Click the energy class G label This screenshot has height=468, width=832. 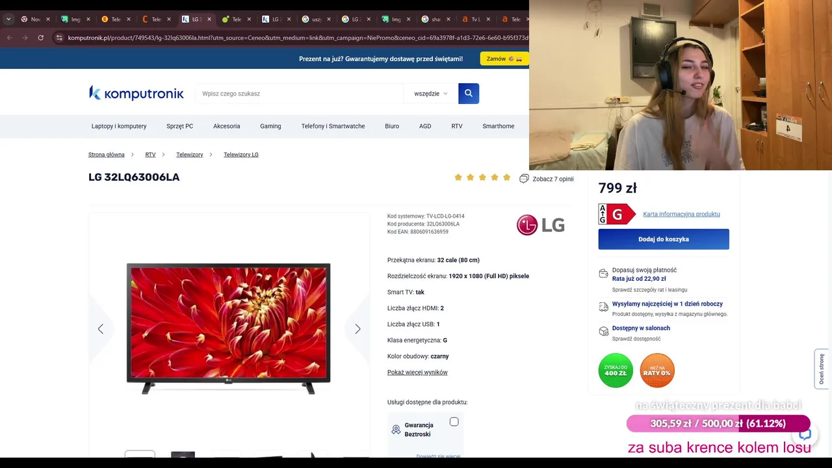tap(617, 214)
